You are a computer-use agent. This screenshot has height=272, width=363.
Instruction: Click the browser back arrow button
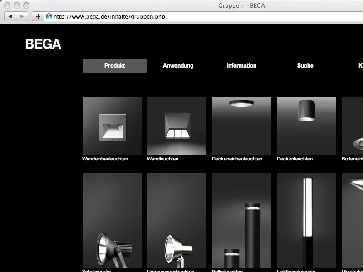10,17
